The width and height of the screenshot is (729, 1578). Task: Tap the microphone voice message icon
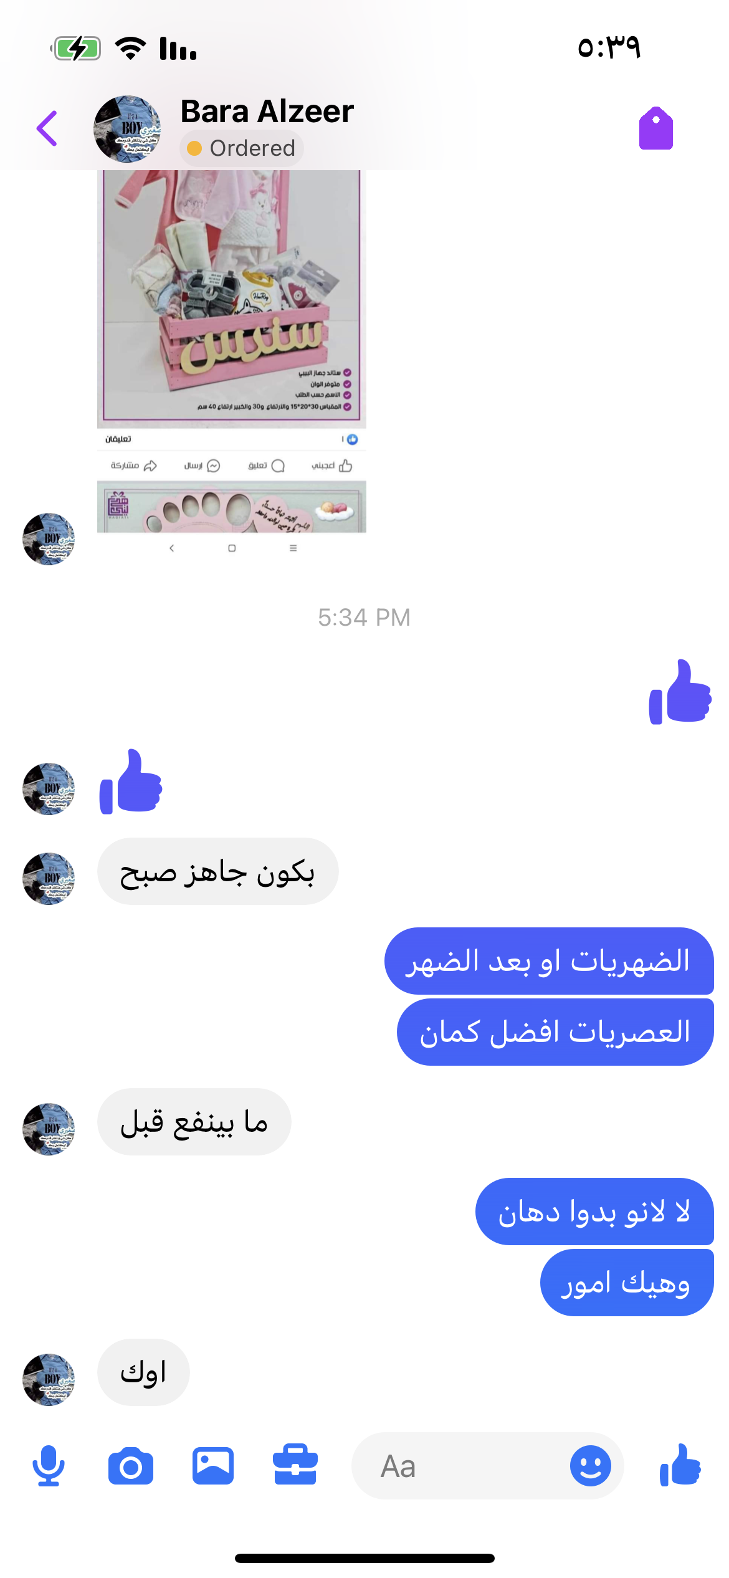click(49, 1466)
